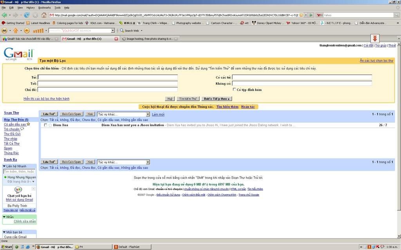Open the Trang Chính Wikipedia bookmark
Image resolution: width=401 pixels, height=250 pixels.
click(154, 23)
